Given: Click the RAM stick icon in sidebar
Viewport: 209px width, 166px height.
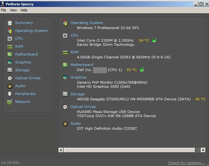Looking at the screenshot, I should coord(10,47).
